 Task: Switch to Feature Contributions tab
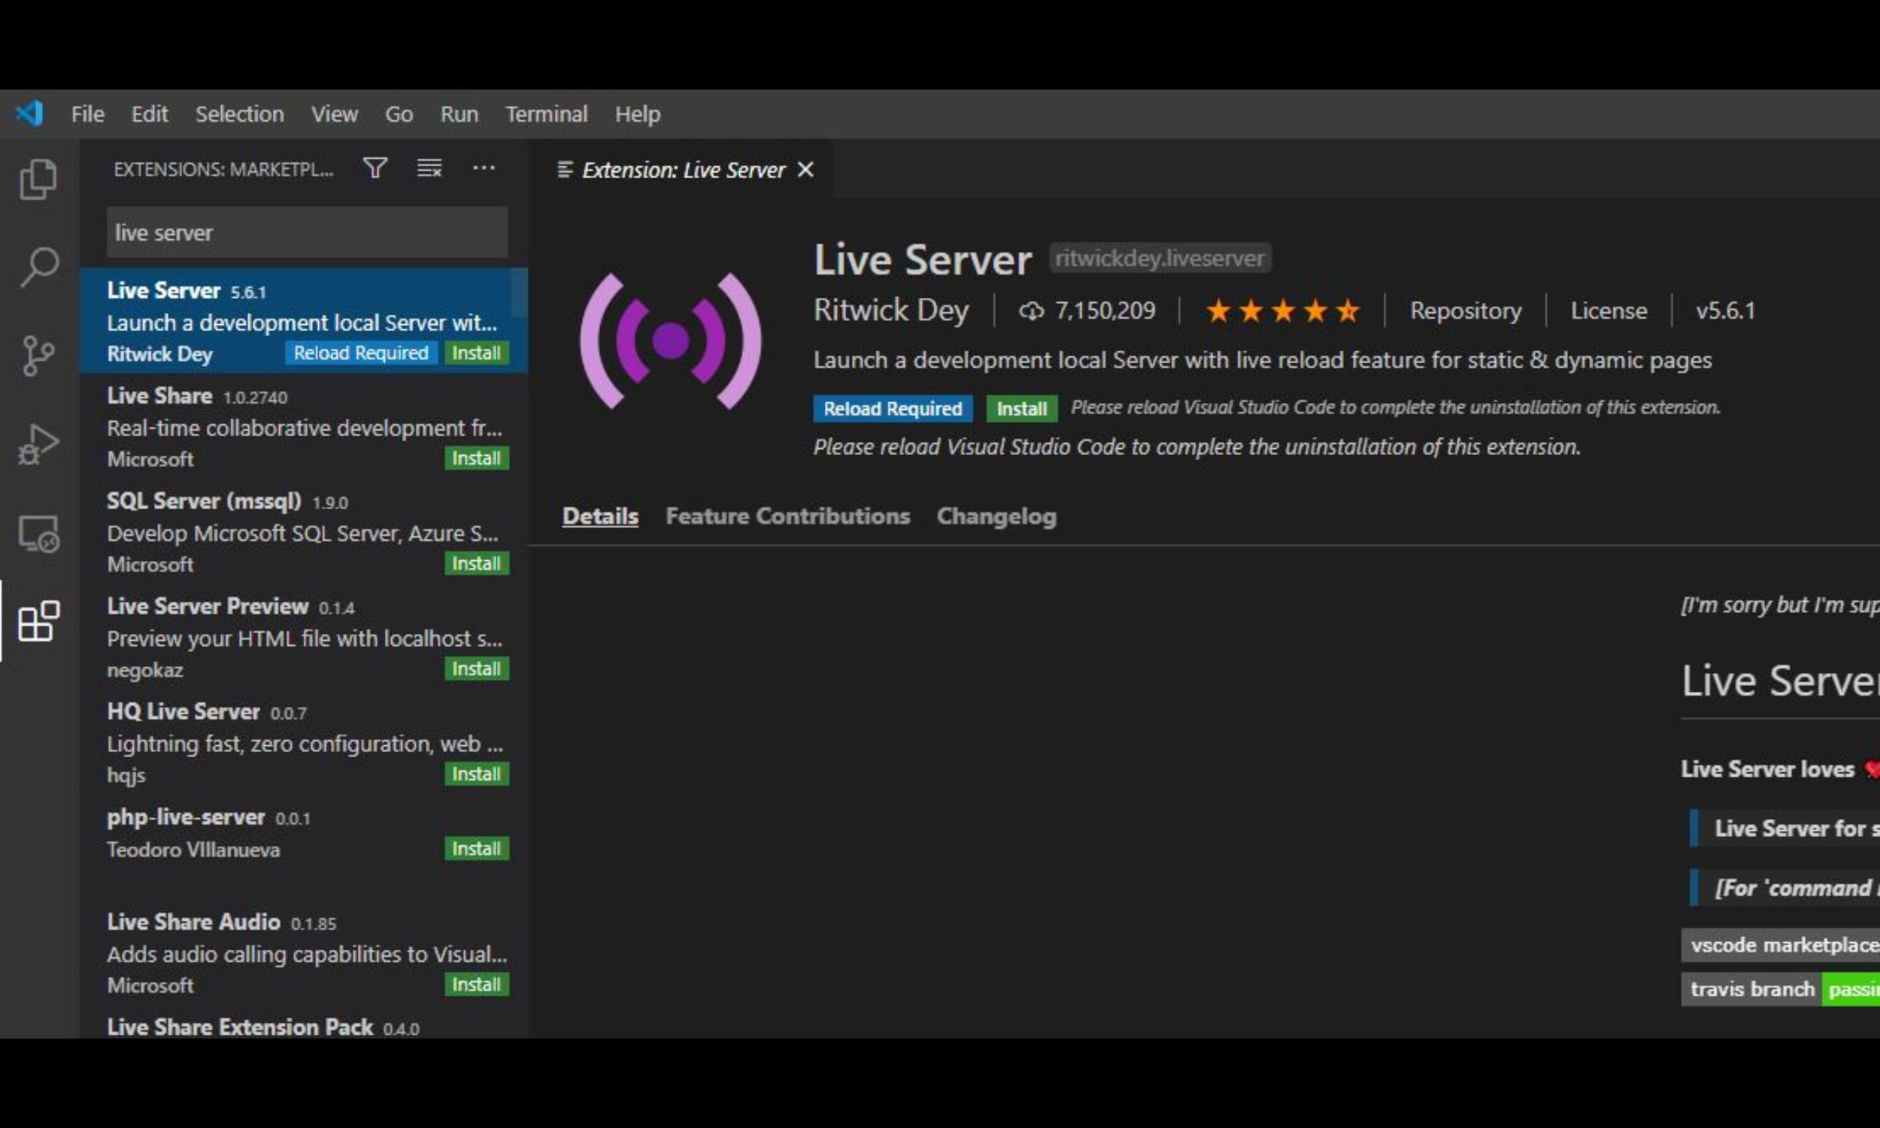[787, 516]
